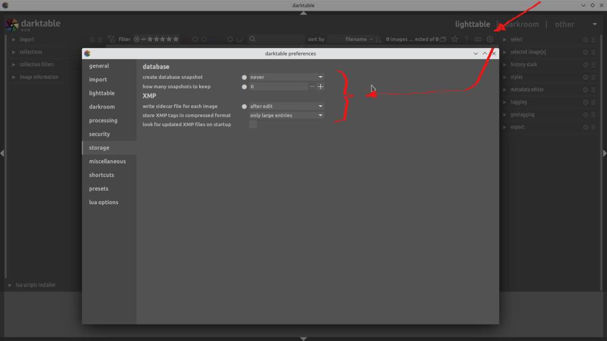Switch to other view in header
607x341 pixels.
tap(564, 24)
